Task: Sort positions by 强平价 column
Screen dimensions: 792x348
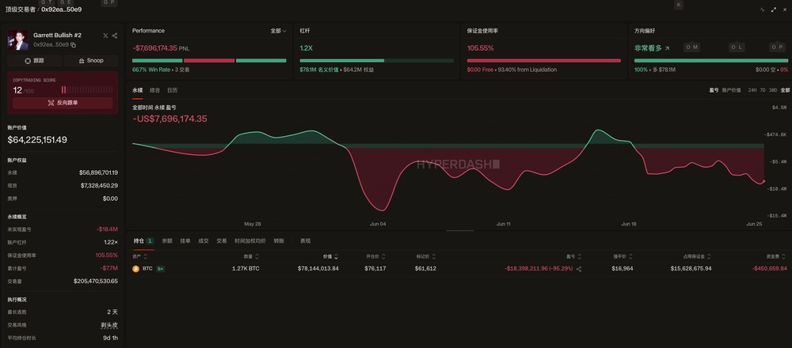Action: pyautogui.click(x=623, y=257)
